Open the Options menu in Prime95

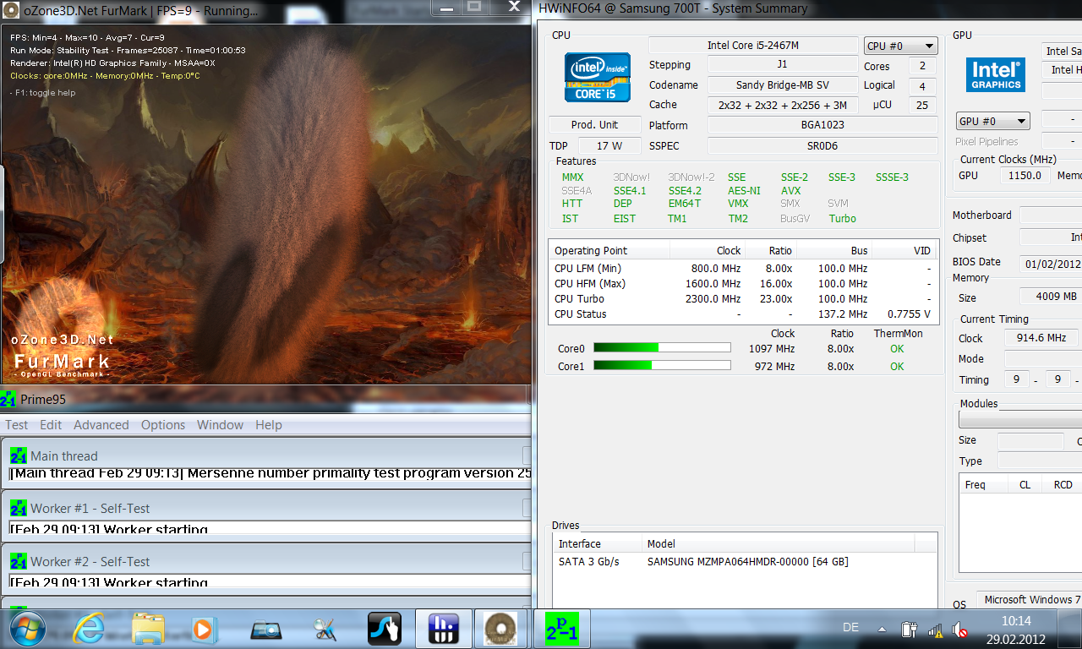click(163, 425)
